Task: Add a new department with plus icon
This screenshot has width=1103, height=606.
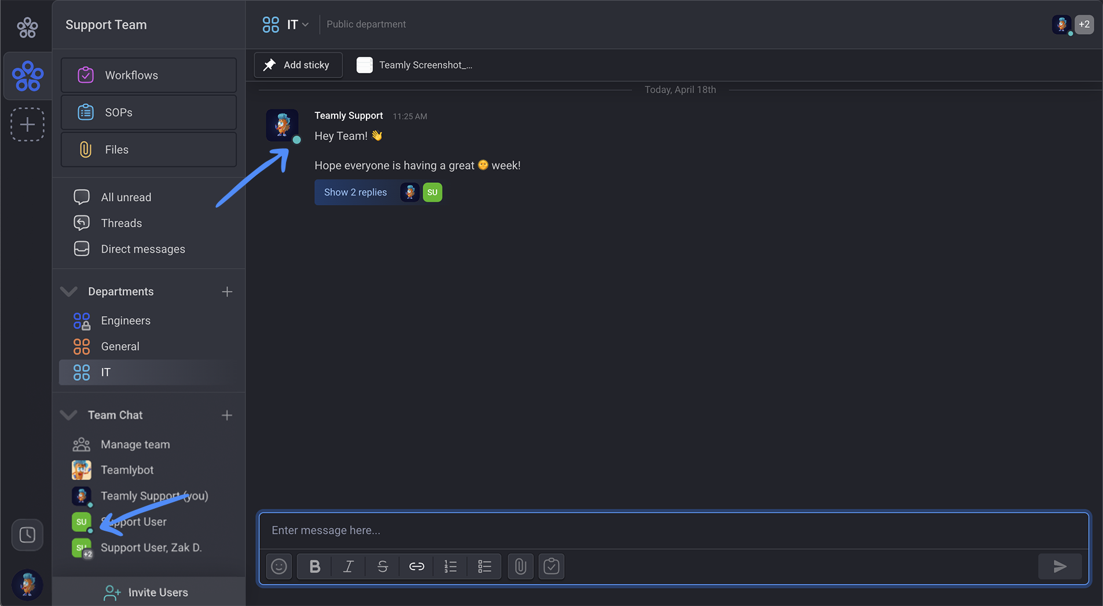Action: [227, 292]
